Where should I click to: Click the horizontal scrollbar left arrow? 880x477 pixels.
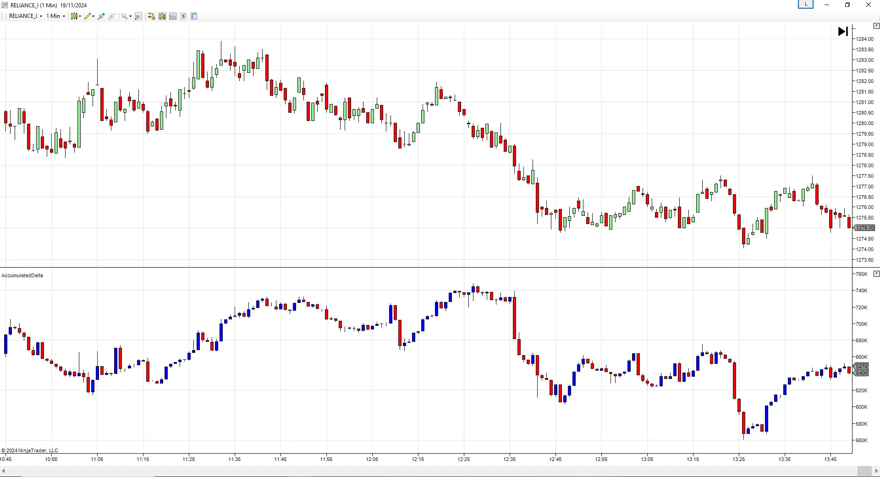pyautogui.click(x=4, y=471)
